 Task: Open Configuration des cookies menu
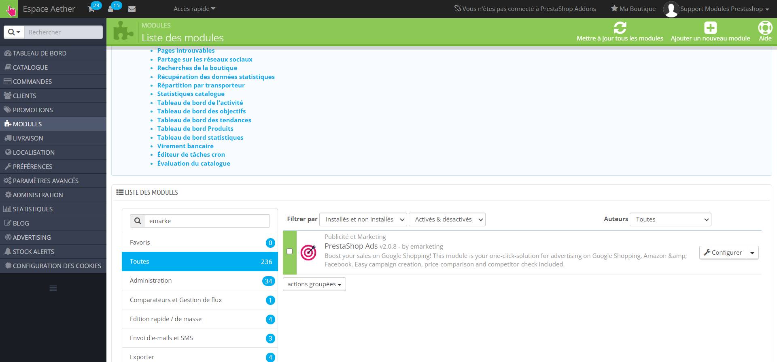[x=53, y=266]
